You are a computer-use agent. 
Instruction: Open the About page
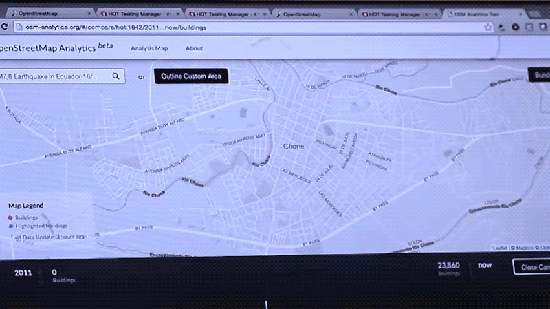[x=194, y=48]
